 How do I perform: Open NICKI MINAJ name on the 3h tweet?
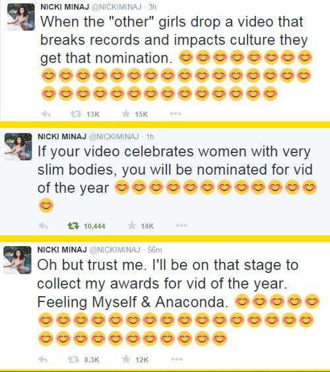(x=65, y=7)
